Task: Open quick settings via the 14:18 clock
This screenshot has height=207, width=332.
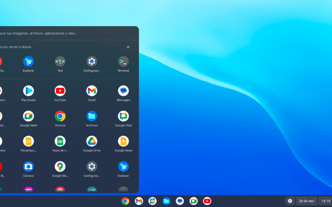Action: [326, 201]
